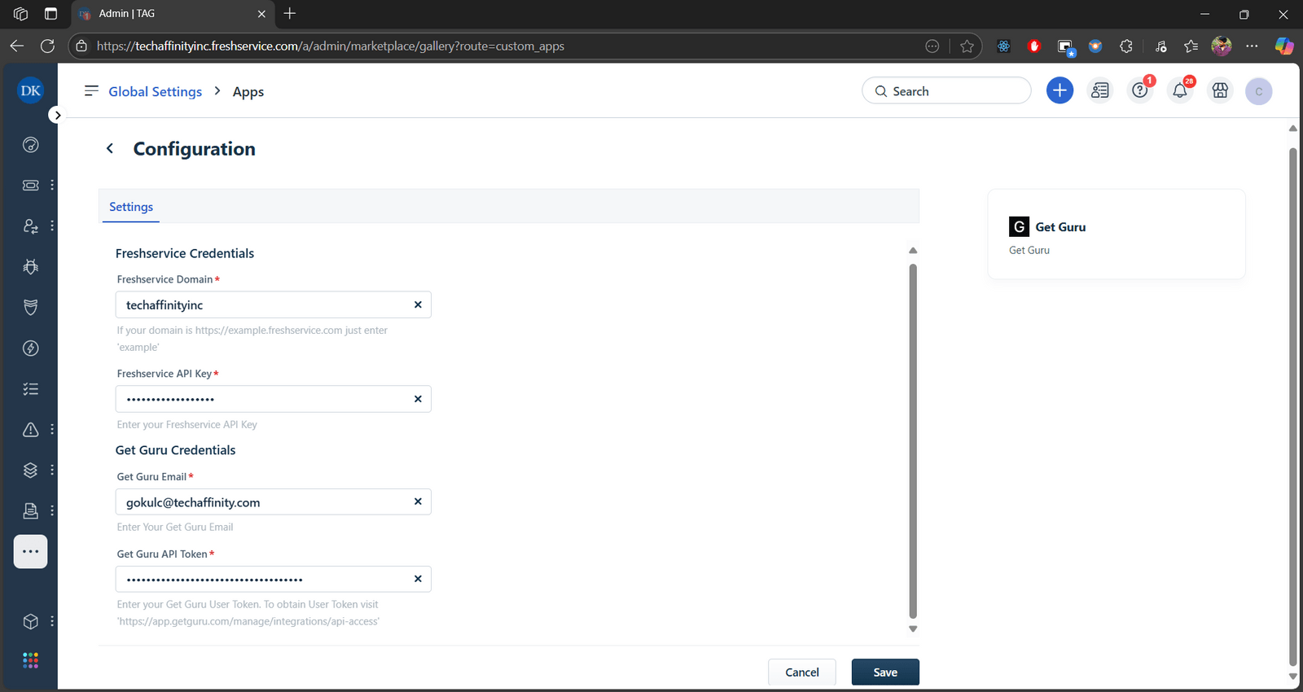Open the notifications bell icon
The image size is (1303, 692).
(1180, 90)
